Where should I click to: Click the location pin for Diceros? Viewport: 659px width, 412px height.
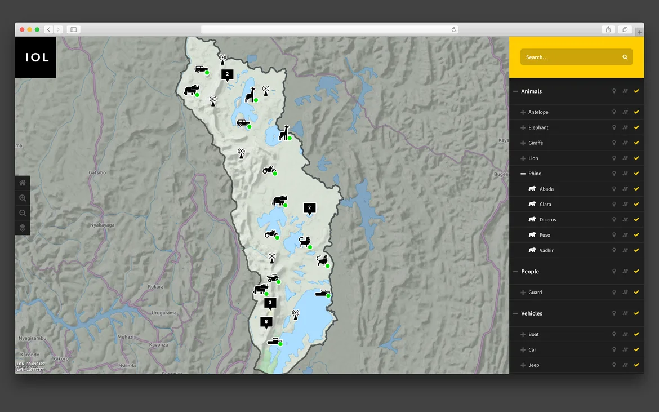coord(613,219)
